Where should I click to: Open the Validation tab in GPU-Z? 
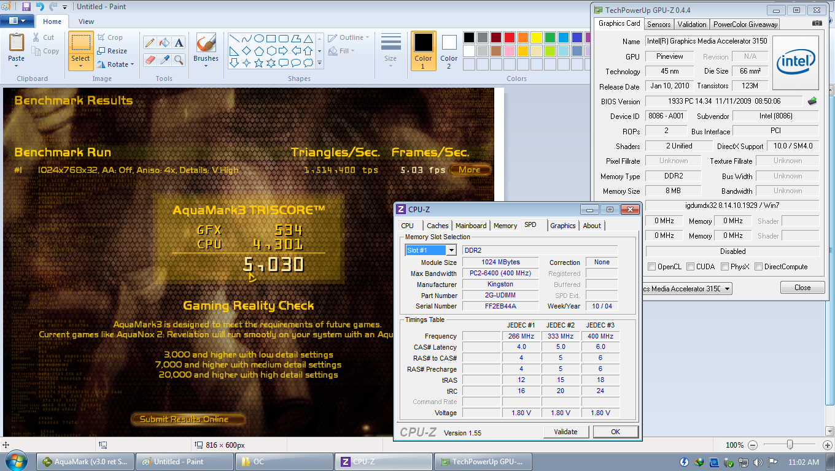click(692, 25)
